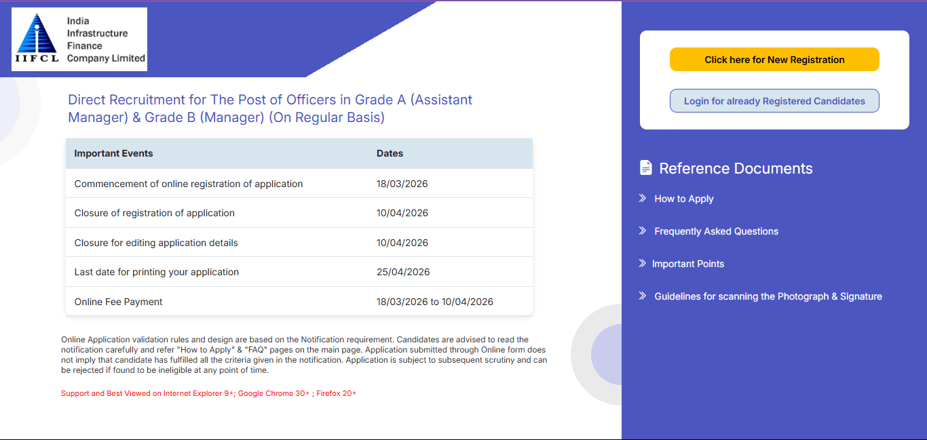Expand the Important Points section
This screenshot has width=927, height=440.
tap(689, 264)
